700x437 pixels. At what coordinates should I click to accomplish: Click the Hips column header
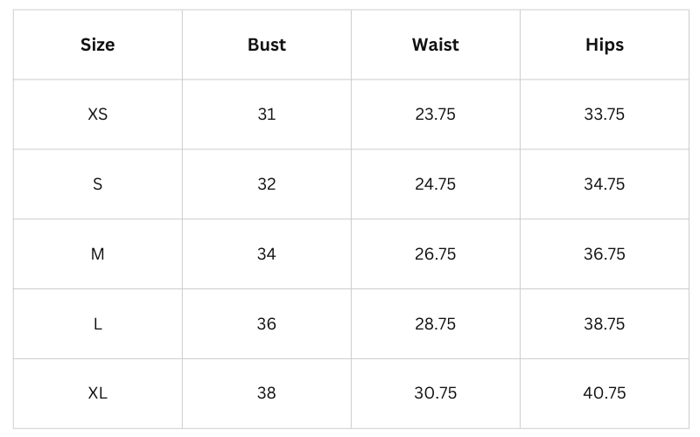click(x=605, y=45)
